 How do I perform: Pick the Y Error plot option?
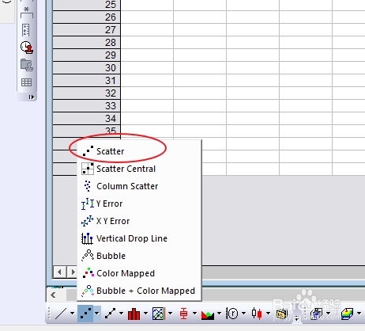pyautogui.click(x=139, y=204)
